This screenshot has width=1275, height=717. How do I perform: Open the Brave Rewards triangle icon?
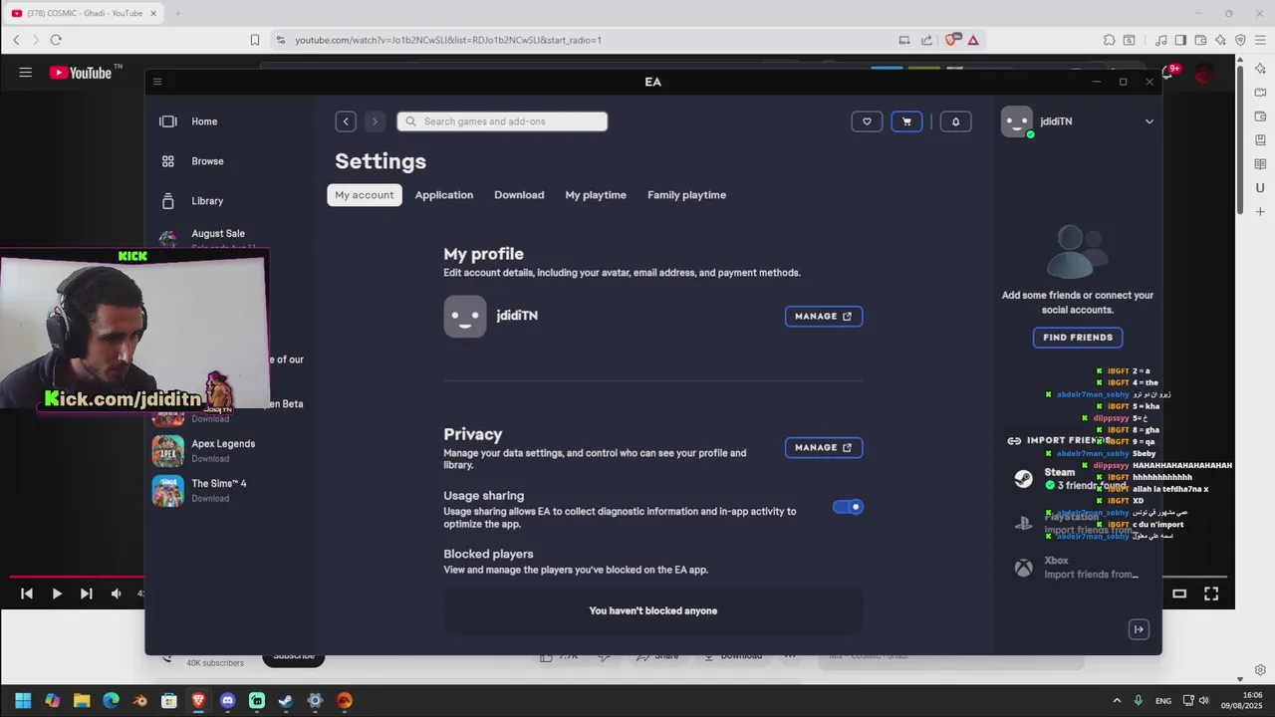pyautogui.click(x=973, y=40)
